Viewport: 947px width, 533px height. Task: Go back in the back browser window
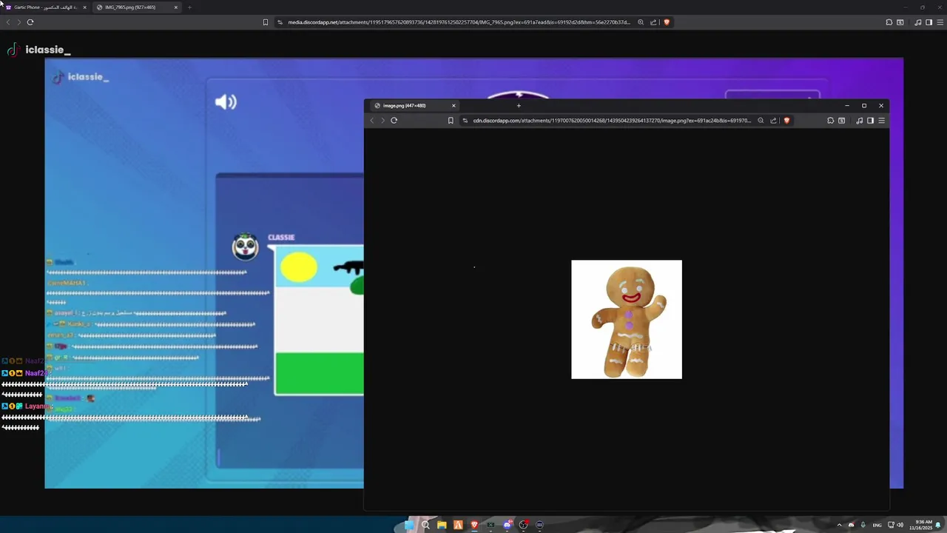pos(8,22)
